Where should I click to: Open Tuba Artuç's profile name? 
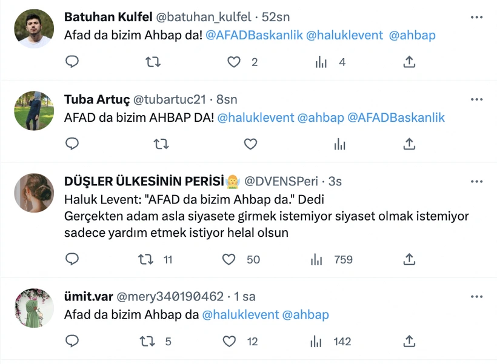click(96, 100)
